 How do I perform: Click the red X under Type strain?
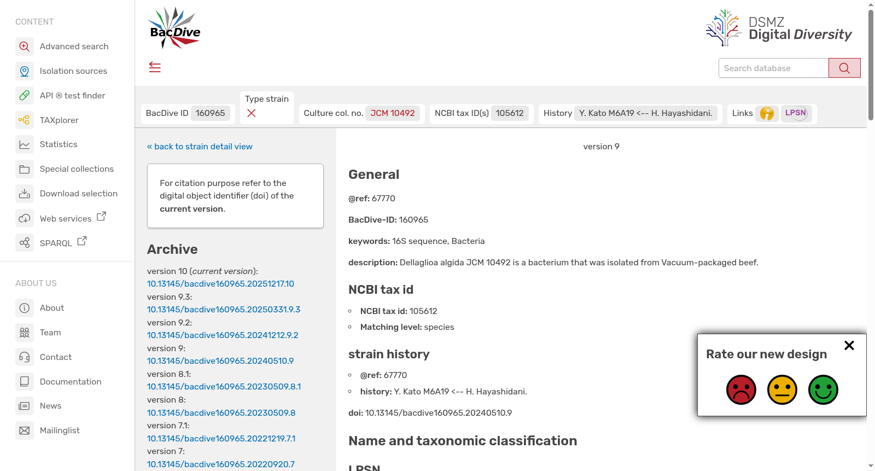click(252, 113)
